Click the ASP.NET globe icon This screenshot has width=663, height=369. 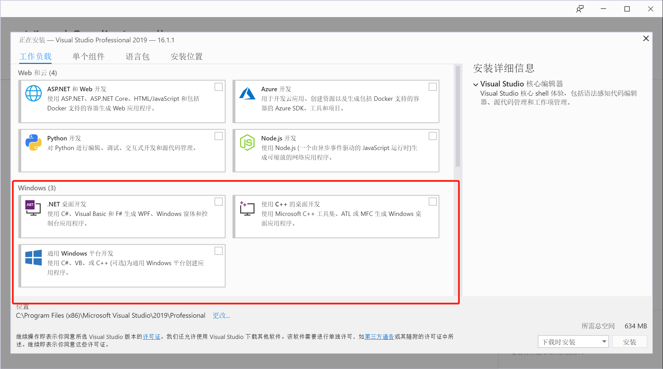34,93
